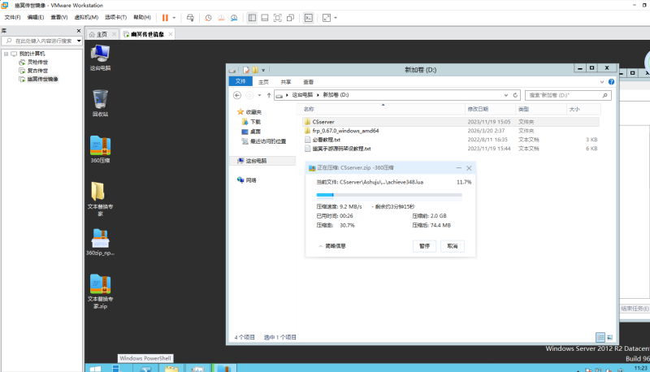The height and width of the screenshot is (372, 650).
Task: Switch to details view icon in status bar
Action: (x=600, y=338)
